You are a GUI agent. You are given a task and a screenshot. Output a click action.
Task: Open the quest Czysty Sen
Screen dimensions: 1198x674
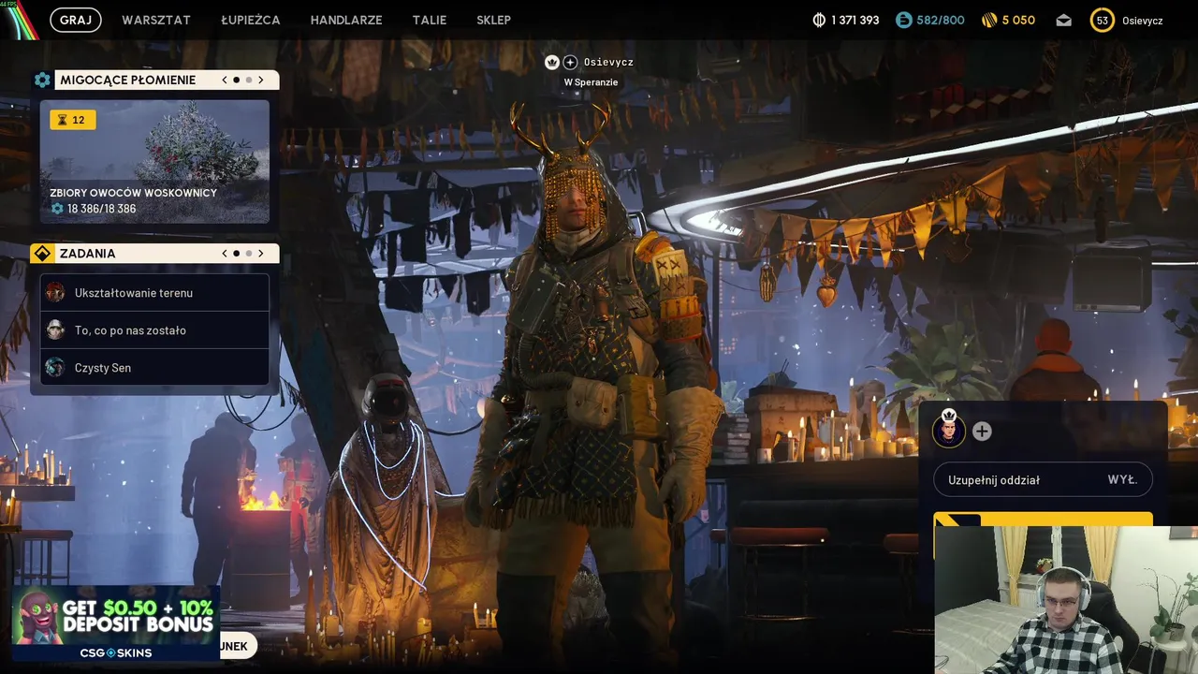(154, 368)
